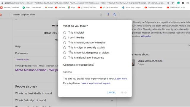Click the browser address bar URL
190x107 pixels.
[x=84, y=3]
